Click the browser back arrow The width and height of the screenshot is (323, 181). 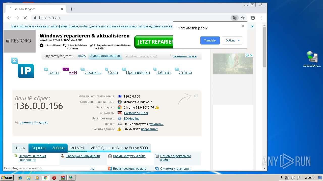click(x=9, y=18)
